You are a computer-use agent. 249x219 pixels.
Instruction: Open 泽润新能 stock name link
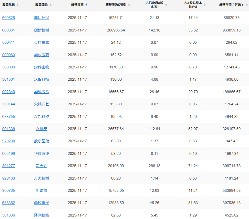41,215
